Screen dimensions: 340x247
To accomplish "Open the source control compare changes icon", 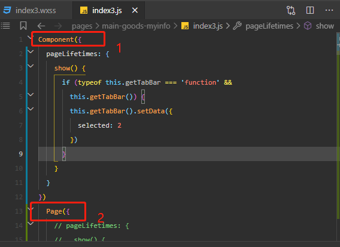I will coord(291,10).
